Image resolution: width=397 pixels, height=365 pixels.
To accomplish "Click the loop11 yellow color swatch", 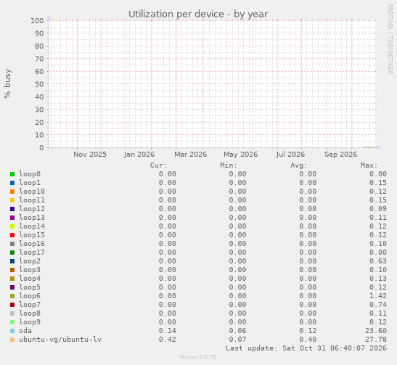I will click(12, 200).
